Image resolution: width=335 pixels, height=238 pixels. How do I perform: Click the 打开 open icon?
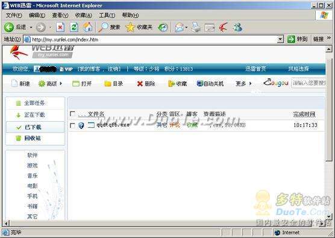pos(76,84)
